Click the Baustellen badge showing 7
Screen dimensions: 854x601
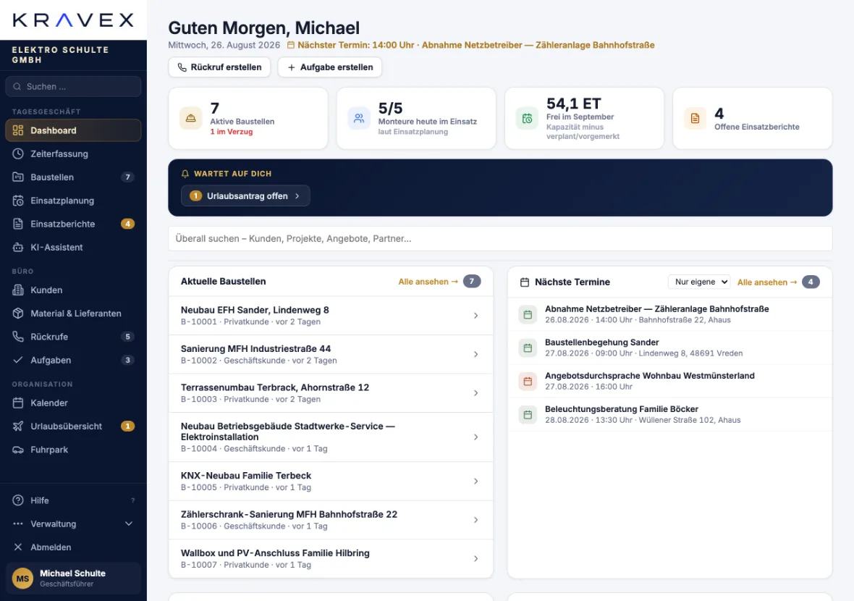[127, 177]
